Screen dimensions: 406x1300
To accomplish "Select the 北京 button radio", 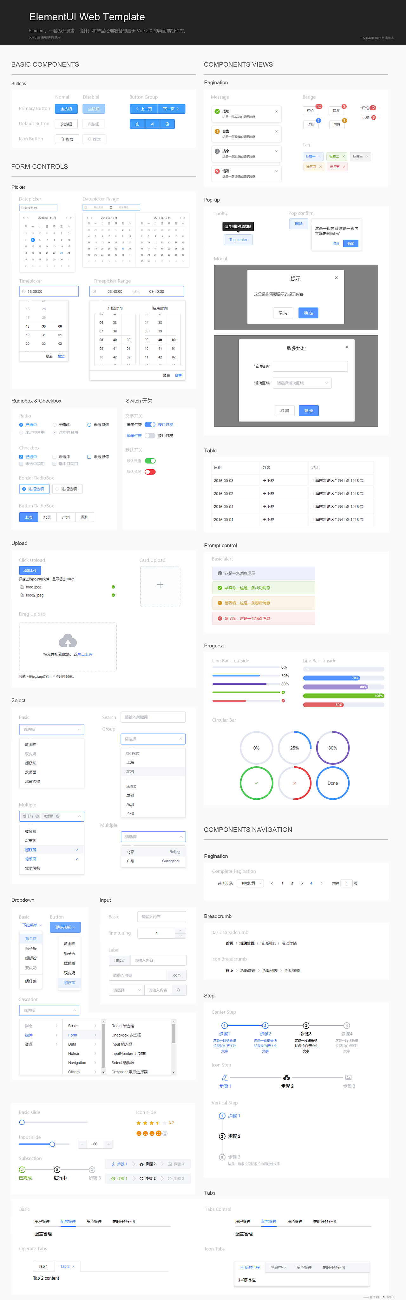I will pos(47,517).
